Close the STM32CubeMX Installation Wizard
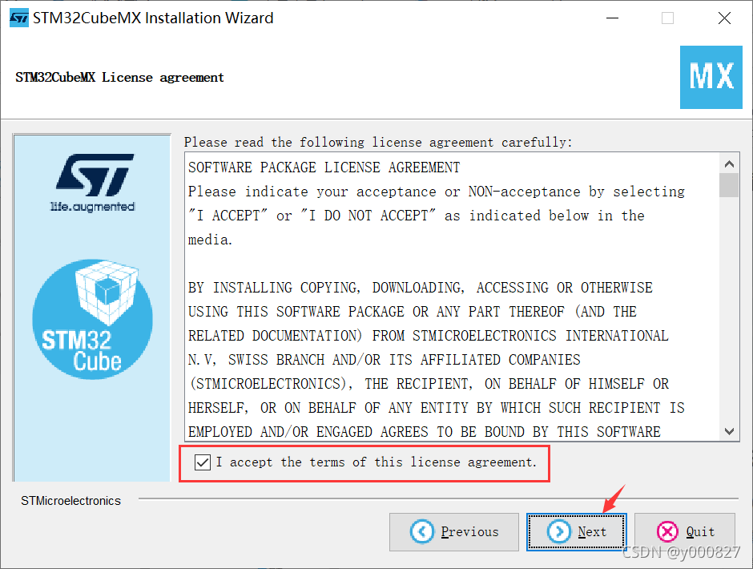 (x=724, y=18)
